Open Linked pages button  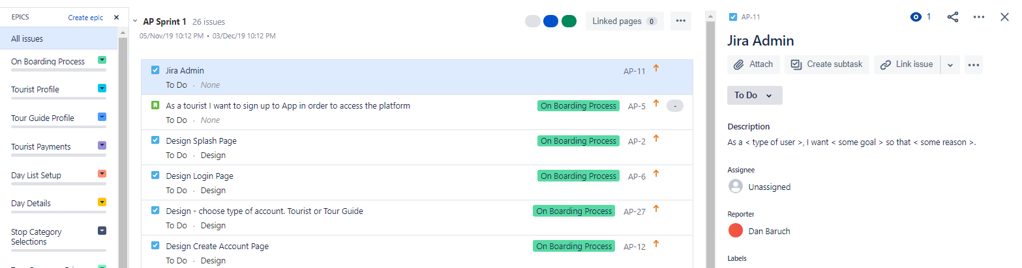point(624,21)
